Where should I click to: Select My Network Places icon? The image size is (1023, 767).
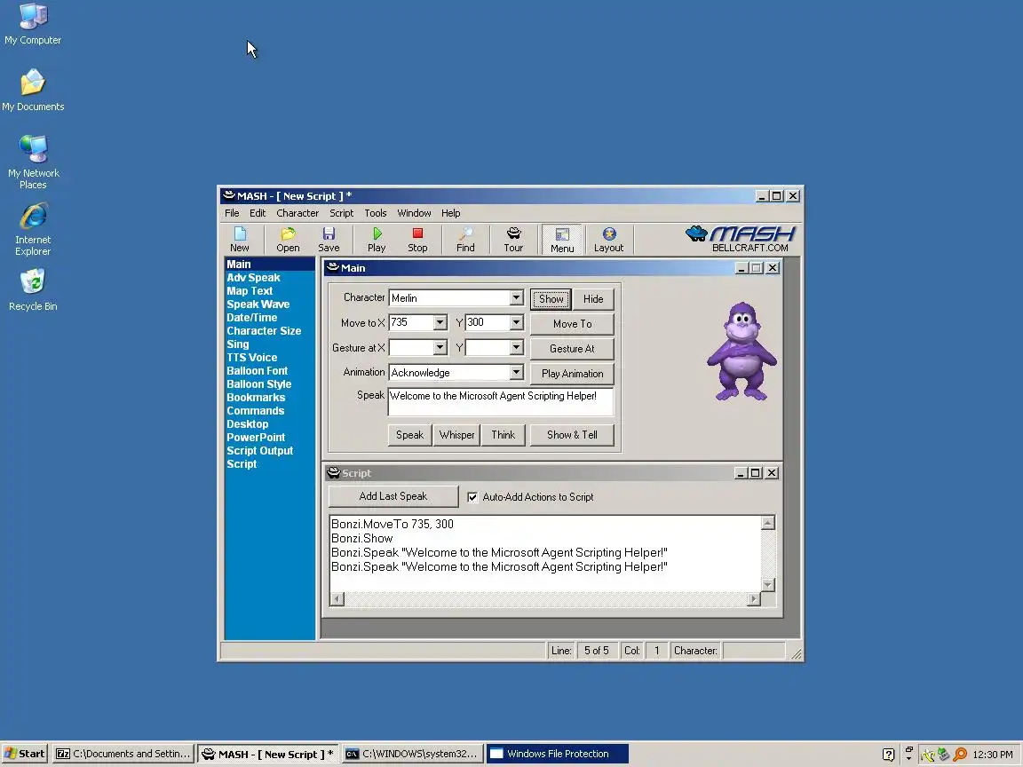pos(33,162)
